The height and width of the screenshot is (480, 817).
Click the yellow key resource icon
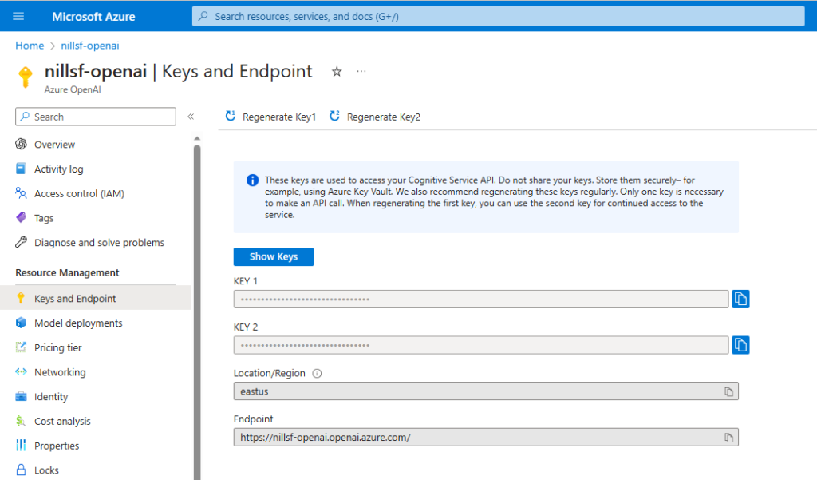tap(25, 77)
